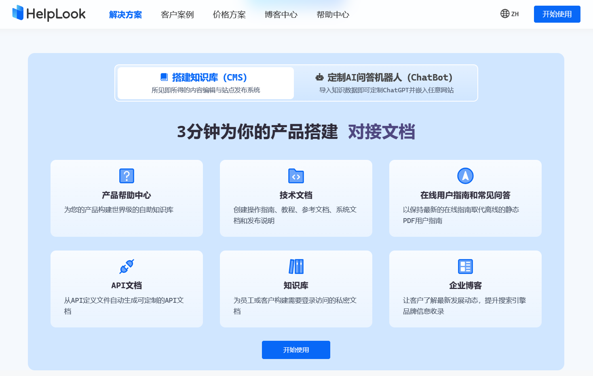Click the HelpLook logo icon
Viewport: 593px width, 376px height.
pyautogui.click(x=18, y=13)
